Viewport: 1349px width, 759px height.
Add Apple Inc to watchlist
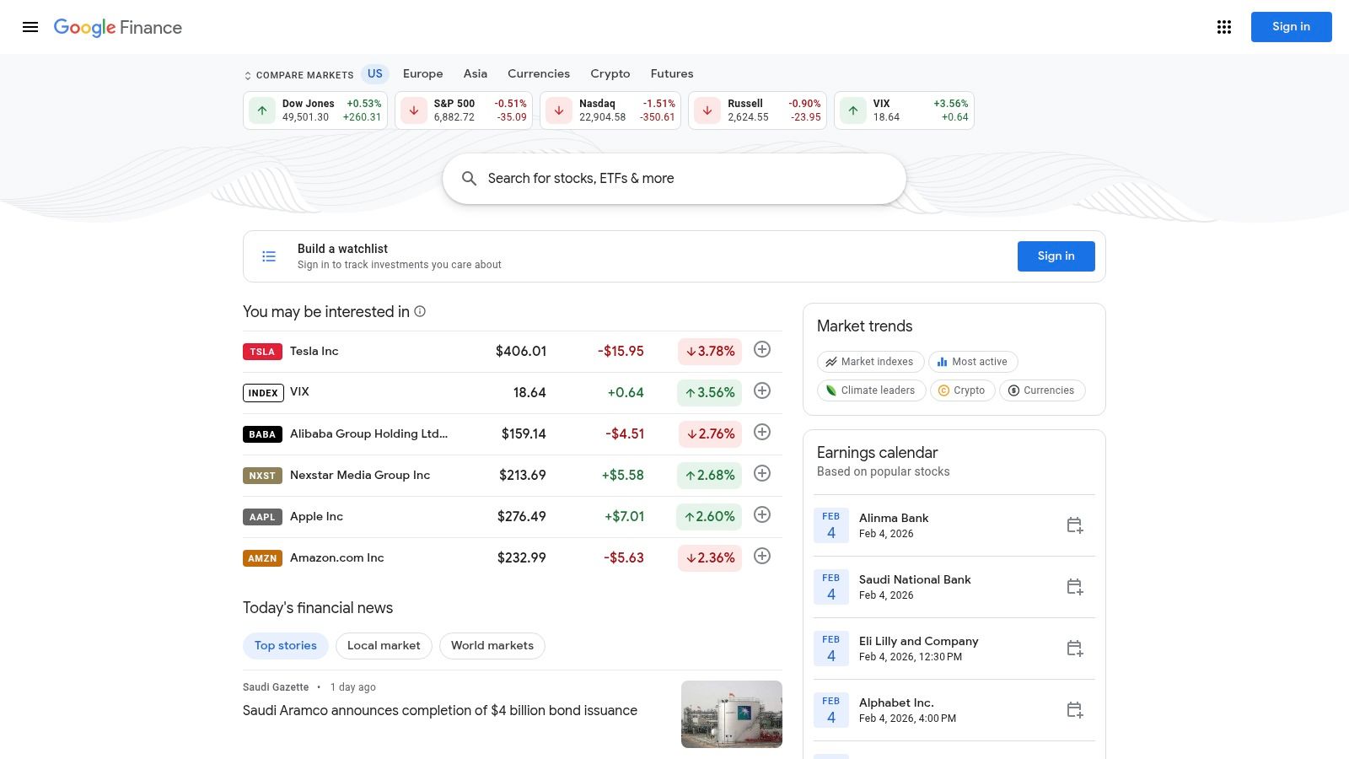point(762,514)
